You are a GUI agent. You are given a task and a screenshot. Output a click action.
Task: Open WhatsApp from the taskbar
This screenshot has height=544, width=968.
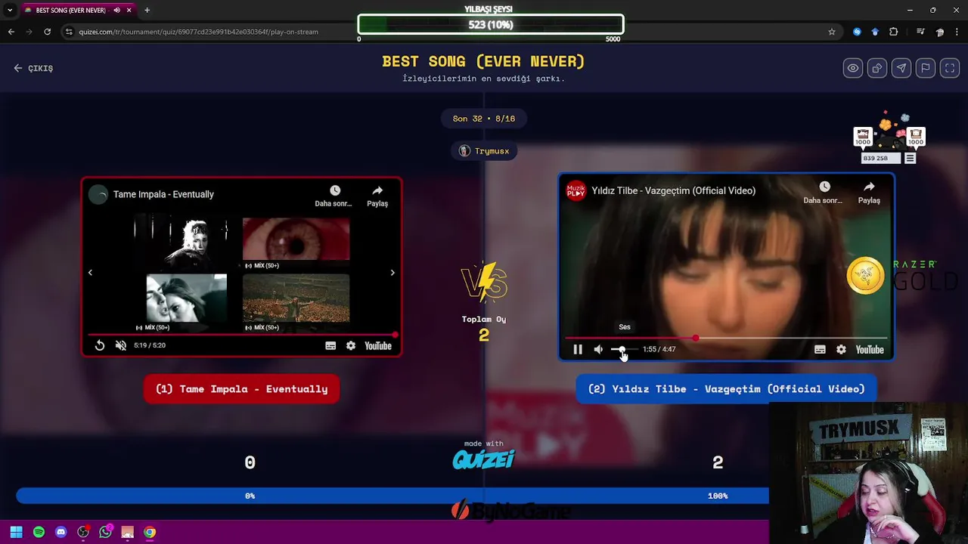tap(105, 532)
